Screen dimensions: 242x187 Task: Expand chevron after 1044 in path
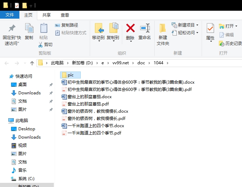coord(167,63)
